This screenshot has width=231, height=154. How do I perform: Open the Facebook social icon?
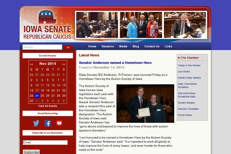48,123
